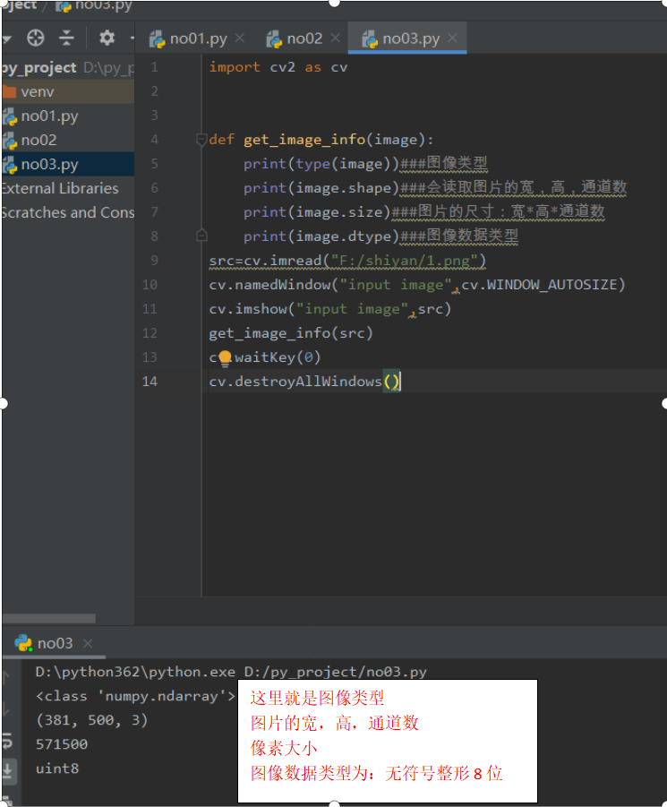Click print(image.shape) on line 6
This screenshot has height=807, width=667.
(321, 188)
